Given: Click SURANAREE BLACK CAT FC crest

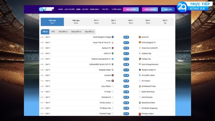Looking at the screenshot, I should pyautogui.click(x=113, y=64).
